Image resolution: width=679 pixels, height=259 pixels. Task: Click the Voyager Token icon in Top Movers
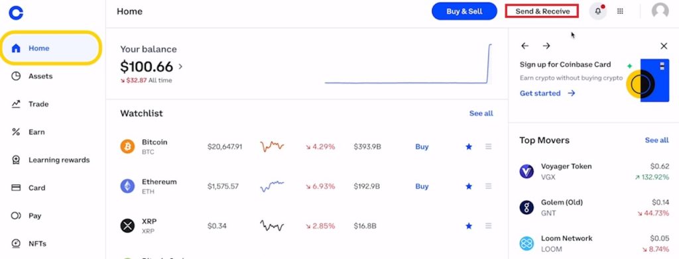(526, 171)
